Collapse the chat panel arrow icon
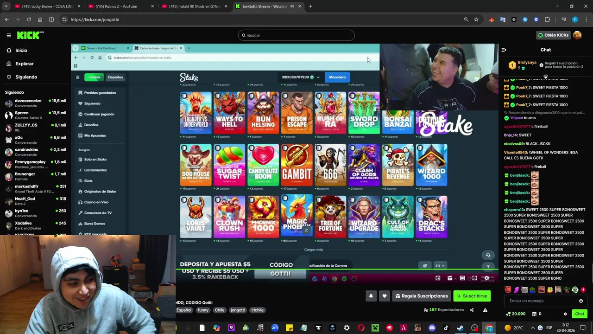 click(504, 50)
